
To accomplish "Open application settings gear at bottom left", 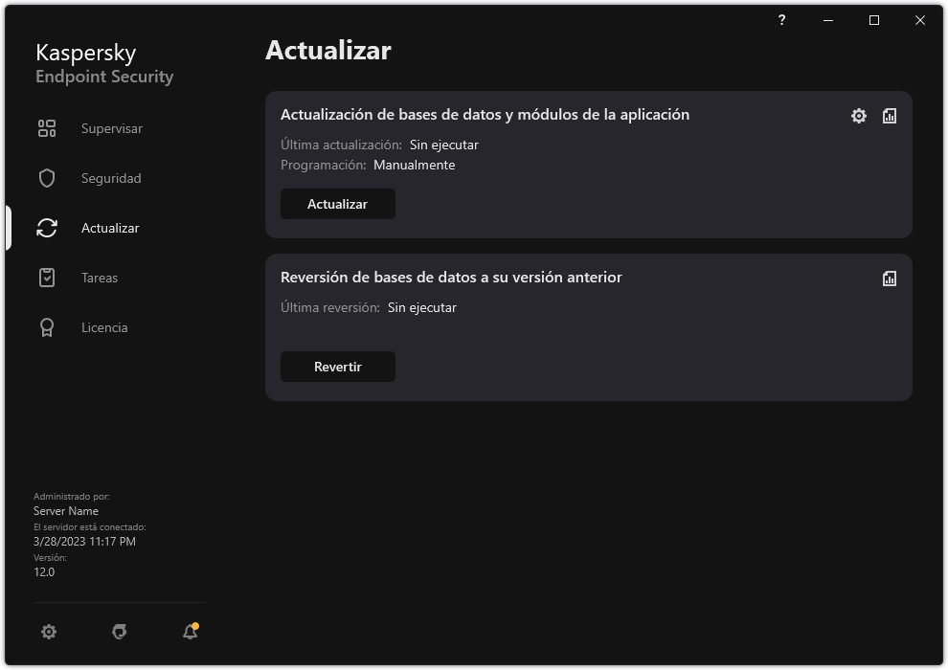I will click(49, 632).
